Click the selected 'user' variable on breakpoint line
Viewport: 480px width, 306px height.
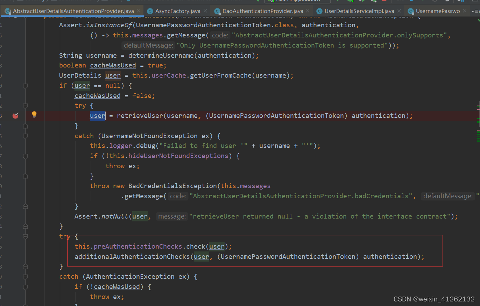point(98,116)
